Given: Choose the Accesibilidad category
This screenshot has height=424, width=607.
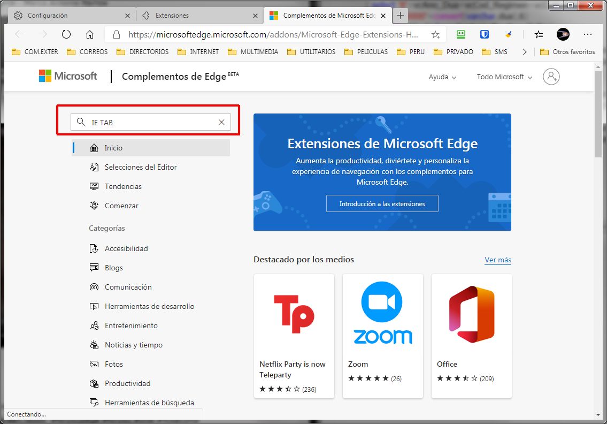Looking at the screenshot, I should point(118,248).
